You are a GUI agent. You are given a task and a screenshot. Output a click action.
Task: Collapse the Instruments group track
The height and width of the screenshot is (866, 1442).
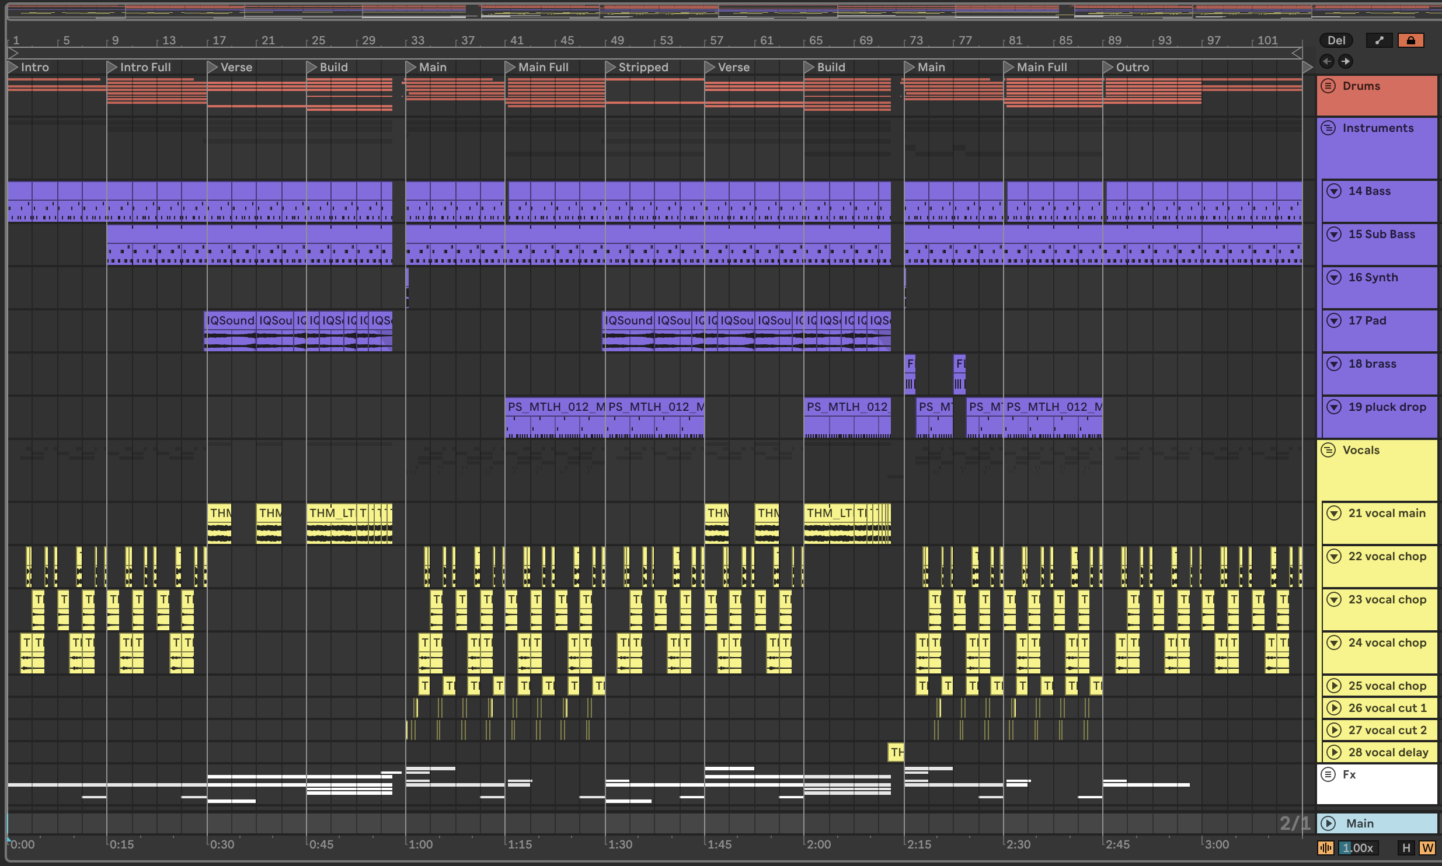1328,128
